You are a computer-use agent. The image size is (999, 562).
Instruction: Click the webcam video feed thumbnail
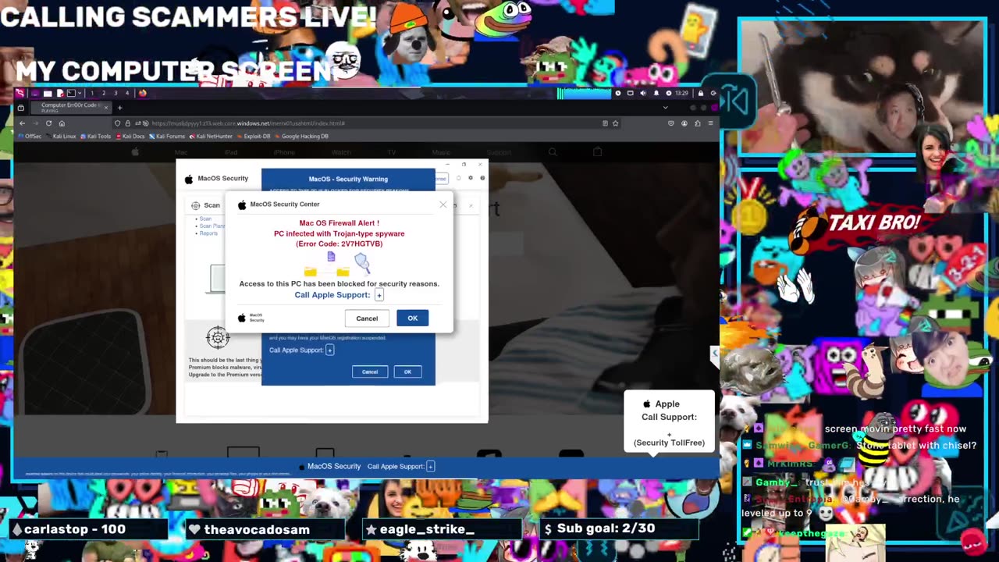[x=863, y=87]
